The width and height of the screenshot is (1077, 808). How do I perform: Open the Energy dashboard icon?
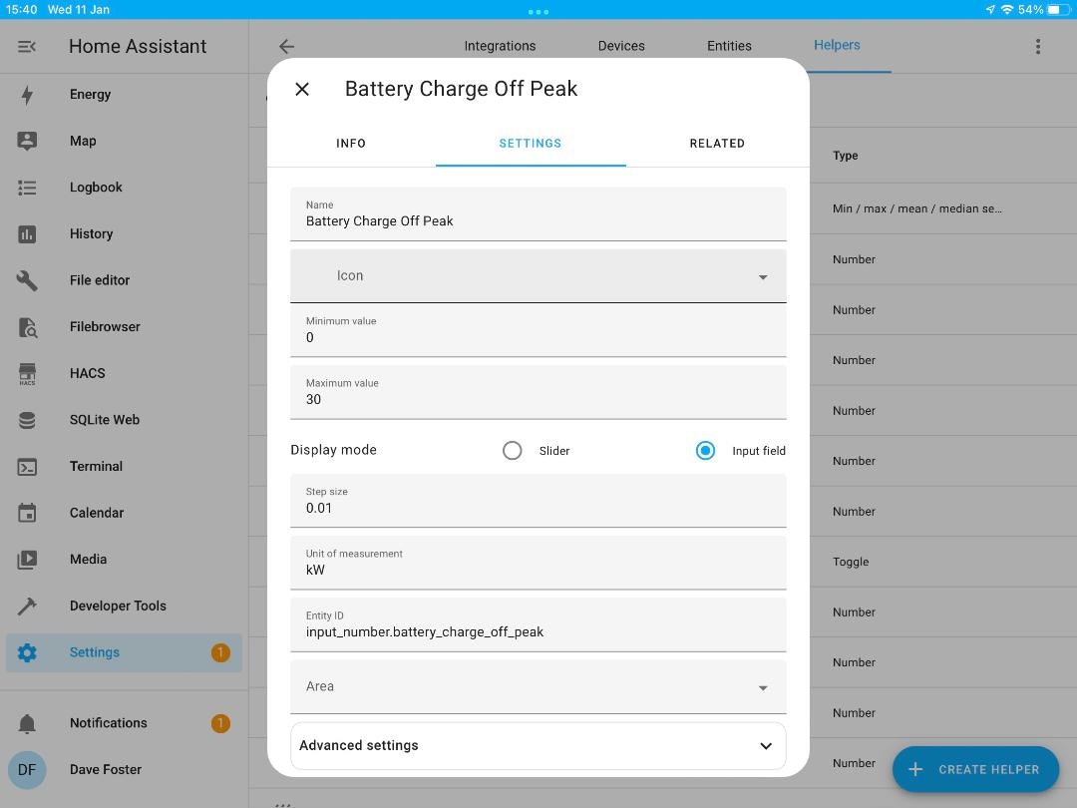click(x=27, y=95)
